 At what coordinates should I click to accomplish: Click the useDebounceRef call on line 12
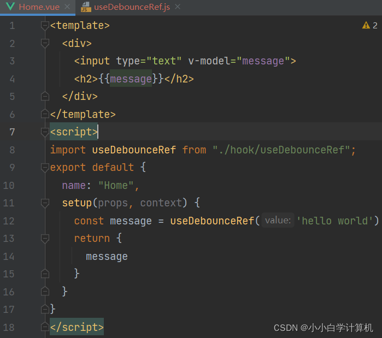[212, 221]
